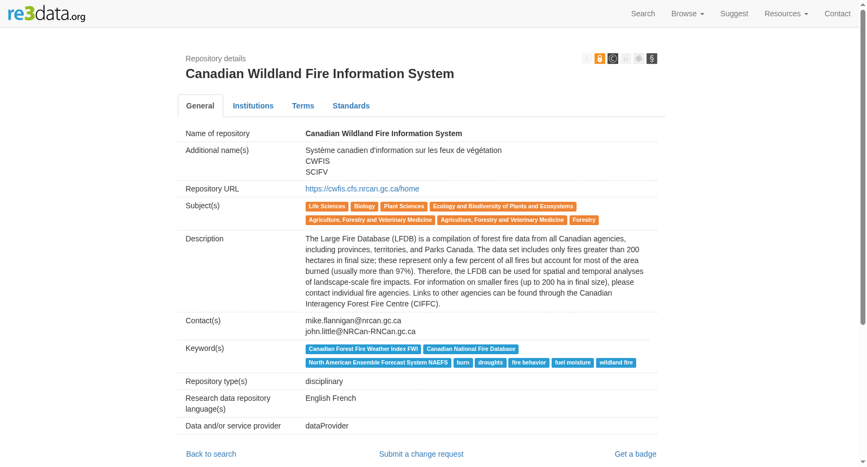Image resolution: width=867 pixels, height=467 pixels.
Task: Select the General tab
Action: [200, 106]
